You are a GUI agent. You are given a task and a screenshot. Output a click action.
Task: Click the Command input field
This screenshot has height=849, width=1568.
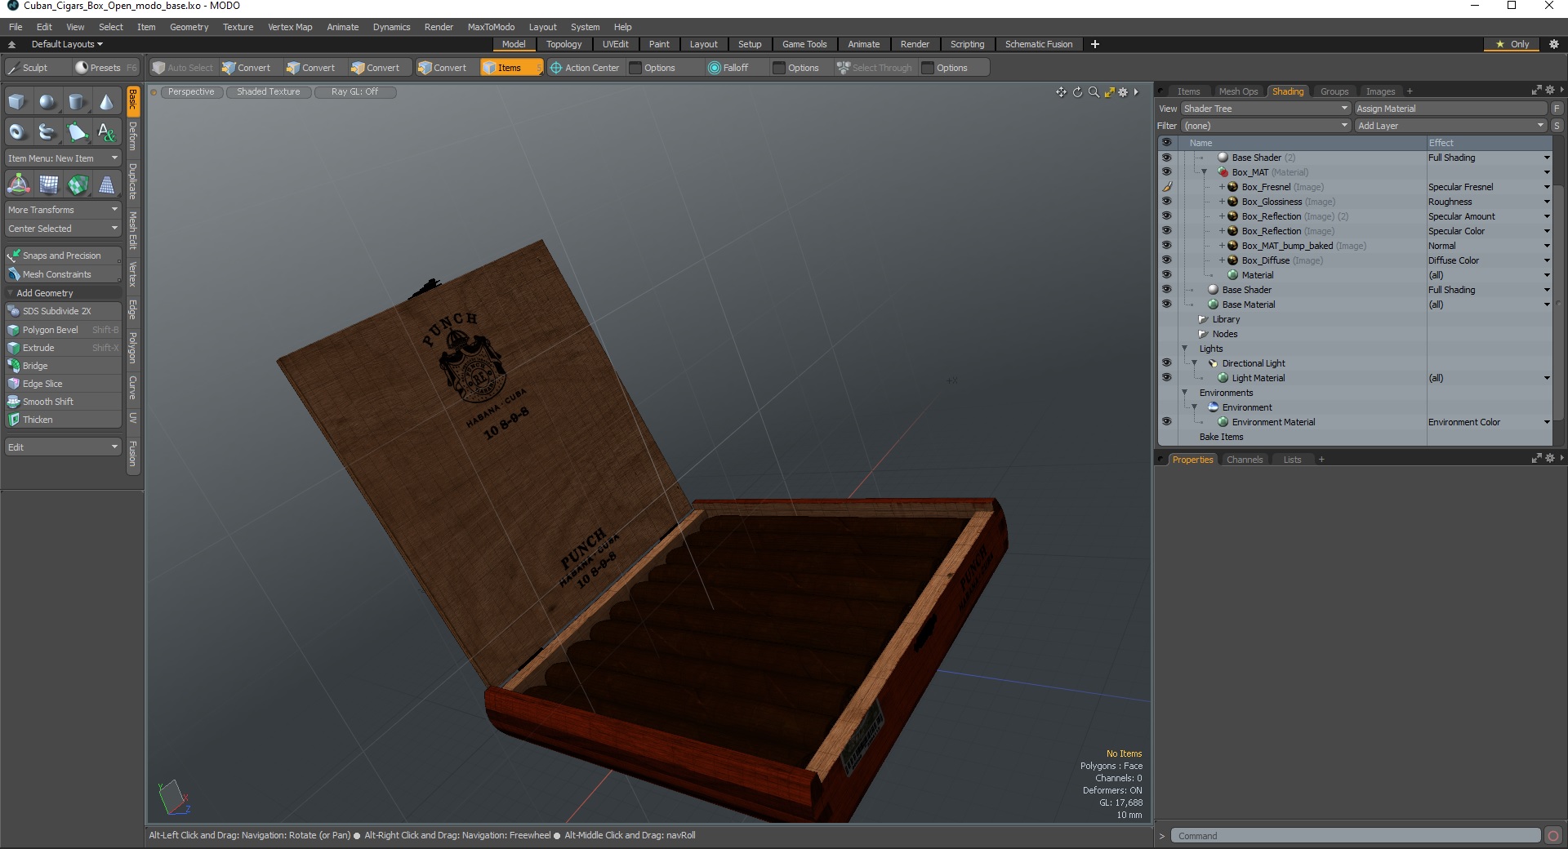coord(1356,836)
